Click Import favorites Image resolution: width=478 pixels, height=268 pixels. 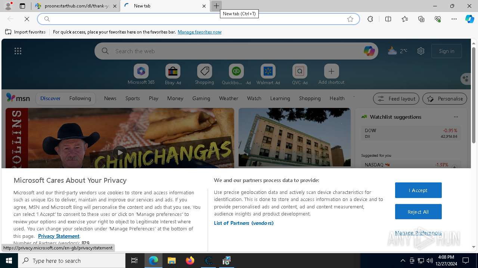[25, 32]
